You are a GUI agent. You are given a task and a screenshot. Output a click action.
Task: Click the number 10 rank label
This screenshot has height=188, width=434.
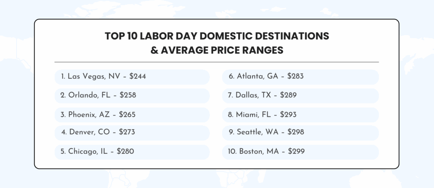(232, 152)
